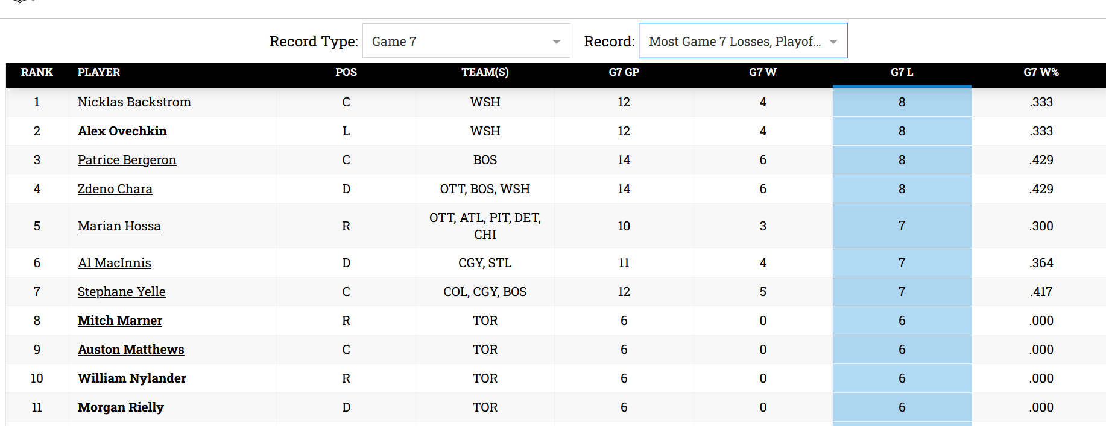Open Mitch Marner's player link
1106x426 pixels.
[119, 321]
